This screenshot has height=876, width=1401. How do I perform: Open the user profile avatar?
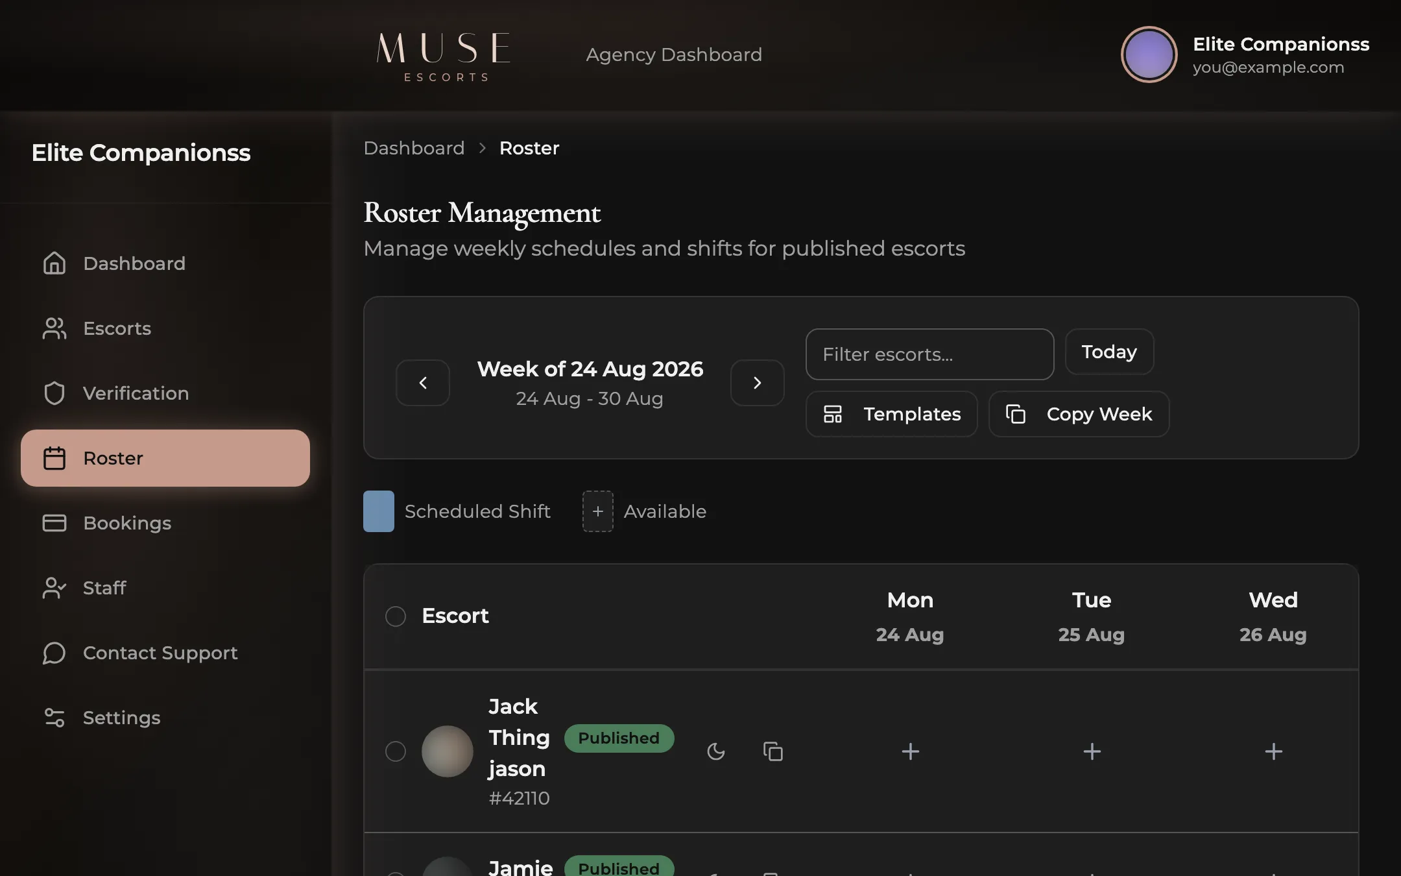pyautogui.click(x=1149, y=55)
